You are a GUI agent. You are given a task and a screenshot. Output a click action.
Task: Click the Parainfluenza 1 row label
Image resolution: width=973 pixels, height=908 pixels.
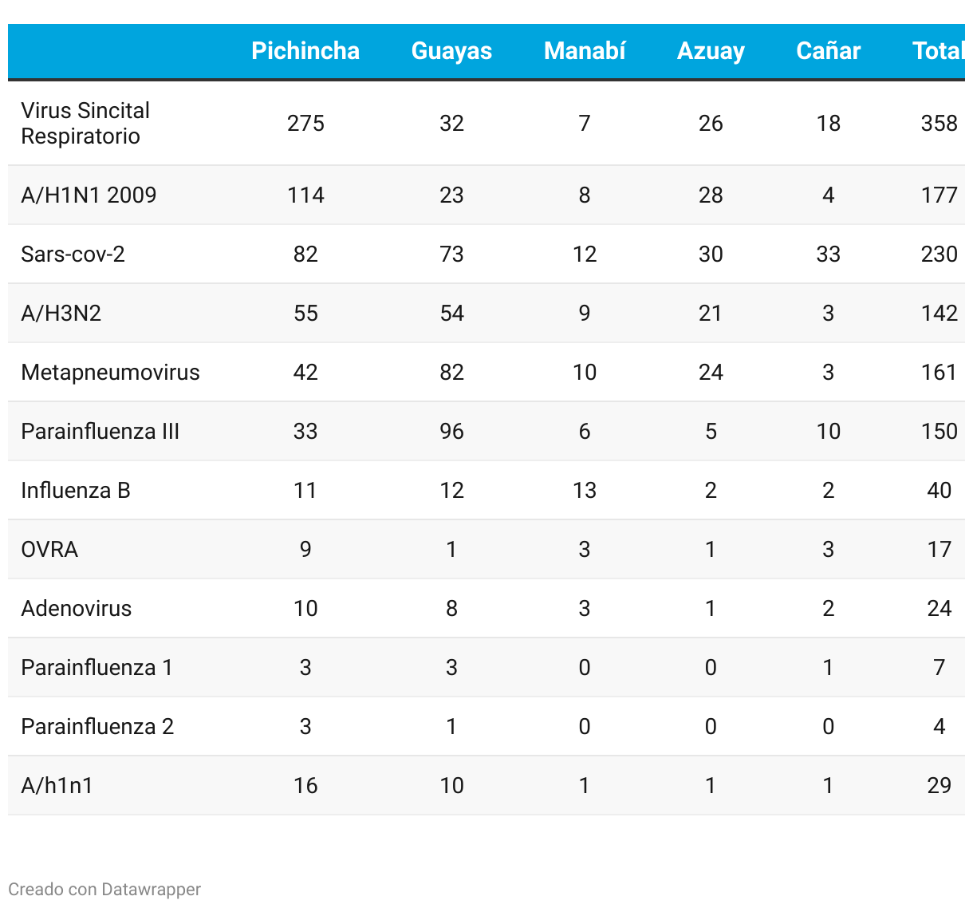pyautogui.click(x=97, y=667)
